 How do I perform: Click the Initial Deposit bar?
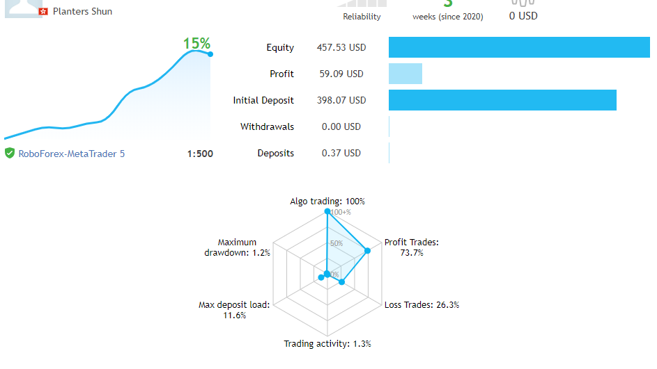tap(502, 100)
